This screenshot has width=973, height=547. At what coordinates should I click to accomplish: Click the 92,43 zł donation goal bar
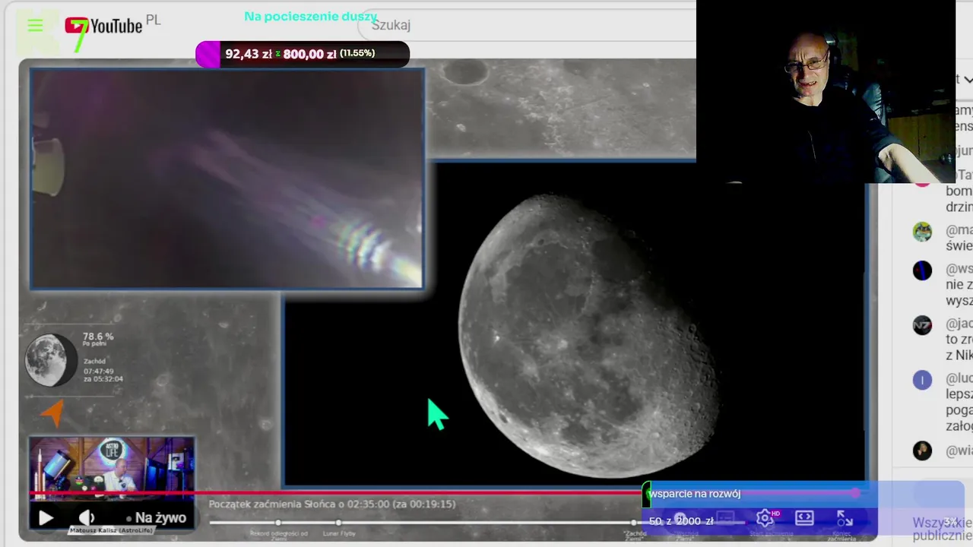[303, 54]
